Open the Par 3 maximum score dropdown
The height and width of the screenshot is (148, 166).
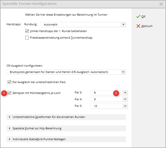click(125, 93)
